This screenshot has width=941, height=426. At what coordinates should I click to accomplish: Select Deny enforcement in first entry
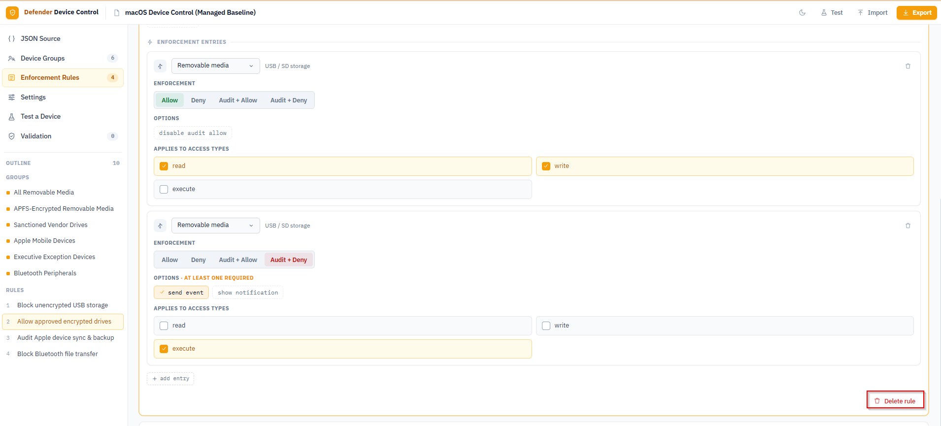199,100
